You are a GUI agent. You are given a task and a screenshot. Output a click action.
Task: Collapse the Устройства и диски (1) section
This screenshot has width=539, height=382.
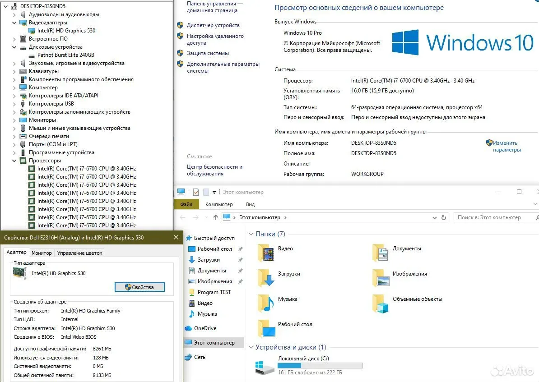(x=251, y=347)
